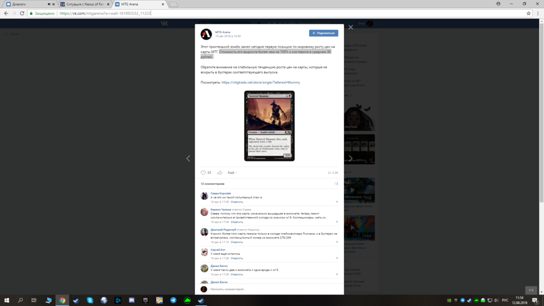The image size is (544, 306).
Task: Open the Ещё dropdown under the post
Action: (x=232, y=173)
